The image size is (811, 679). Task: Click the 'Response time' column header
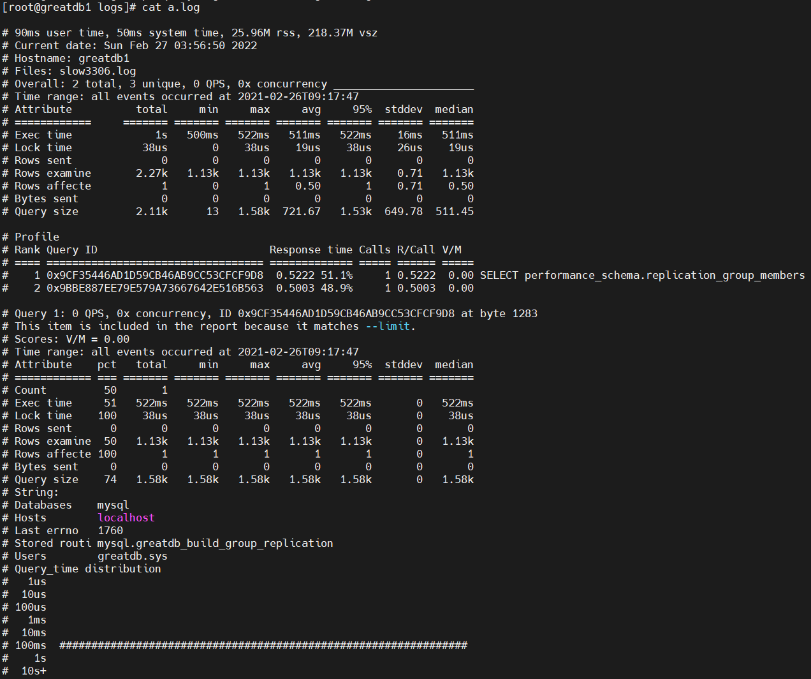coord(311,250)
